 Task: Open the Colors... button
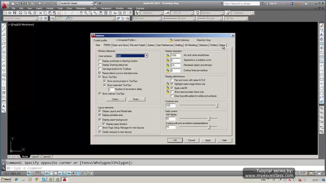(116, 99)
